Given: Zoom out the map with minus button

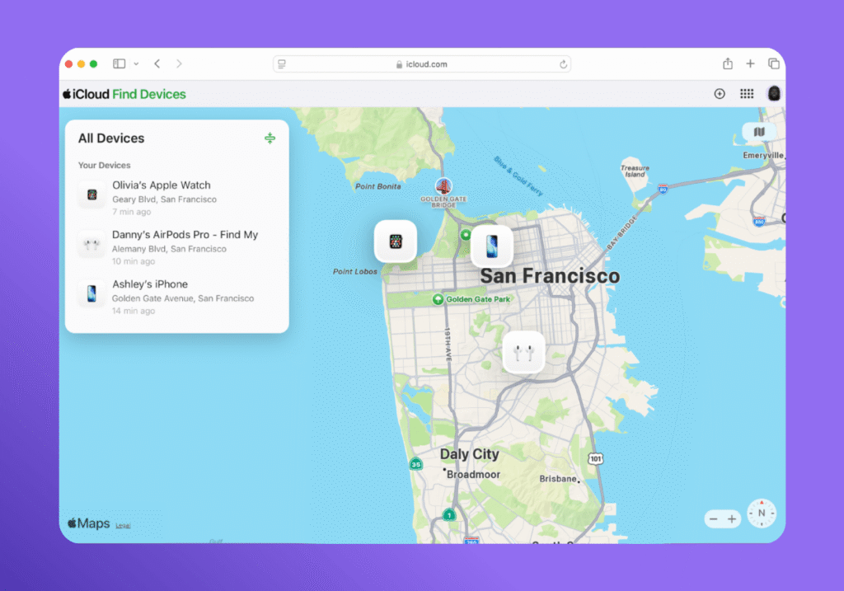Looking at the screenshot, I should click(x=714, y=518).
